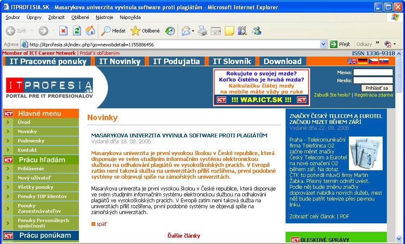Screen dimensions: 405x244
Task: Click the newspaper thumbnail in the Telecom article
Action: [365, 153]
